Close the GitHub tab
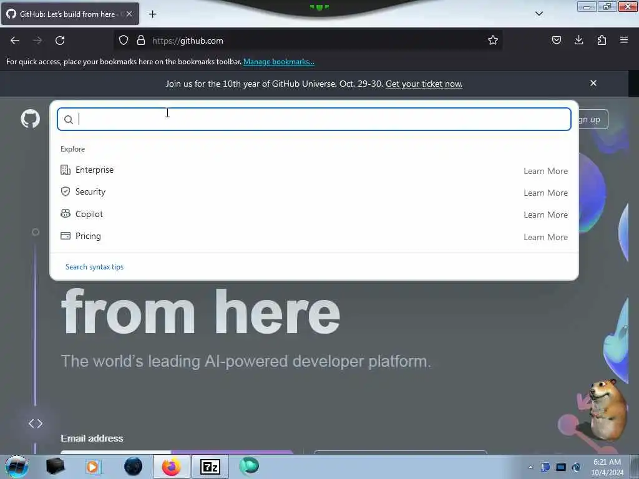639x479 pixels. click(129, 14)
